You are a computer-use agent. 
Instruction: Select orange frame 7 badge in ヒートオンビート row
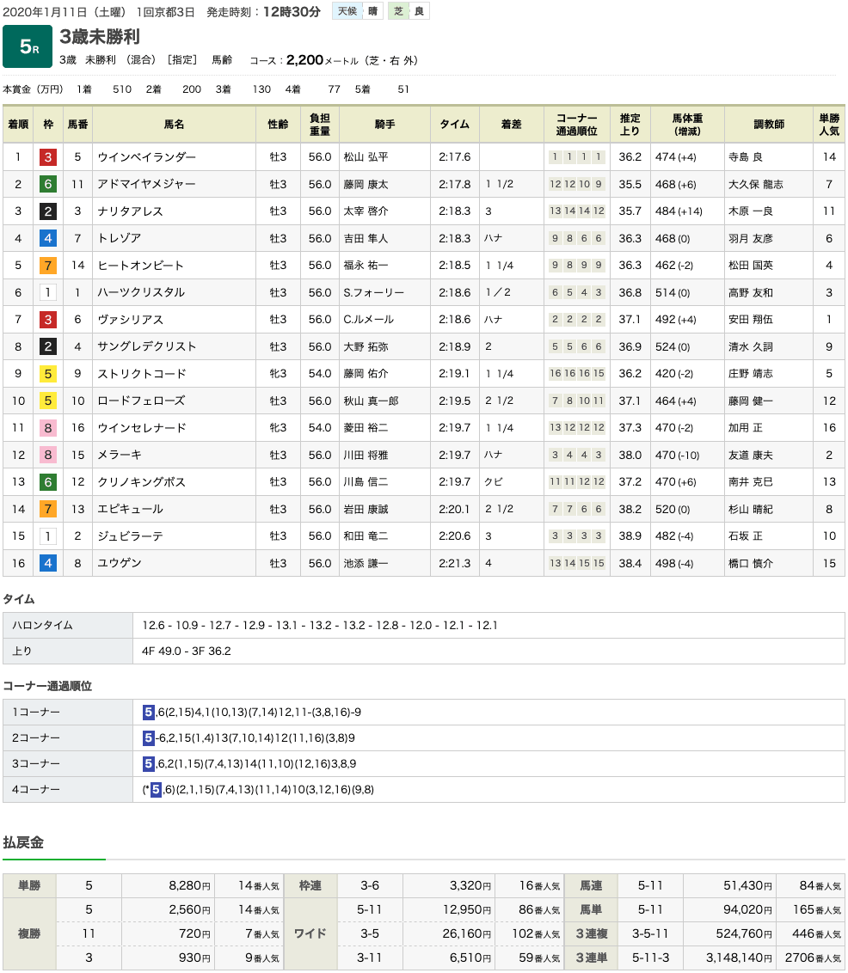pyautogui.click(x=48, y=266)
